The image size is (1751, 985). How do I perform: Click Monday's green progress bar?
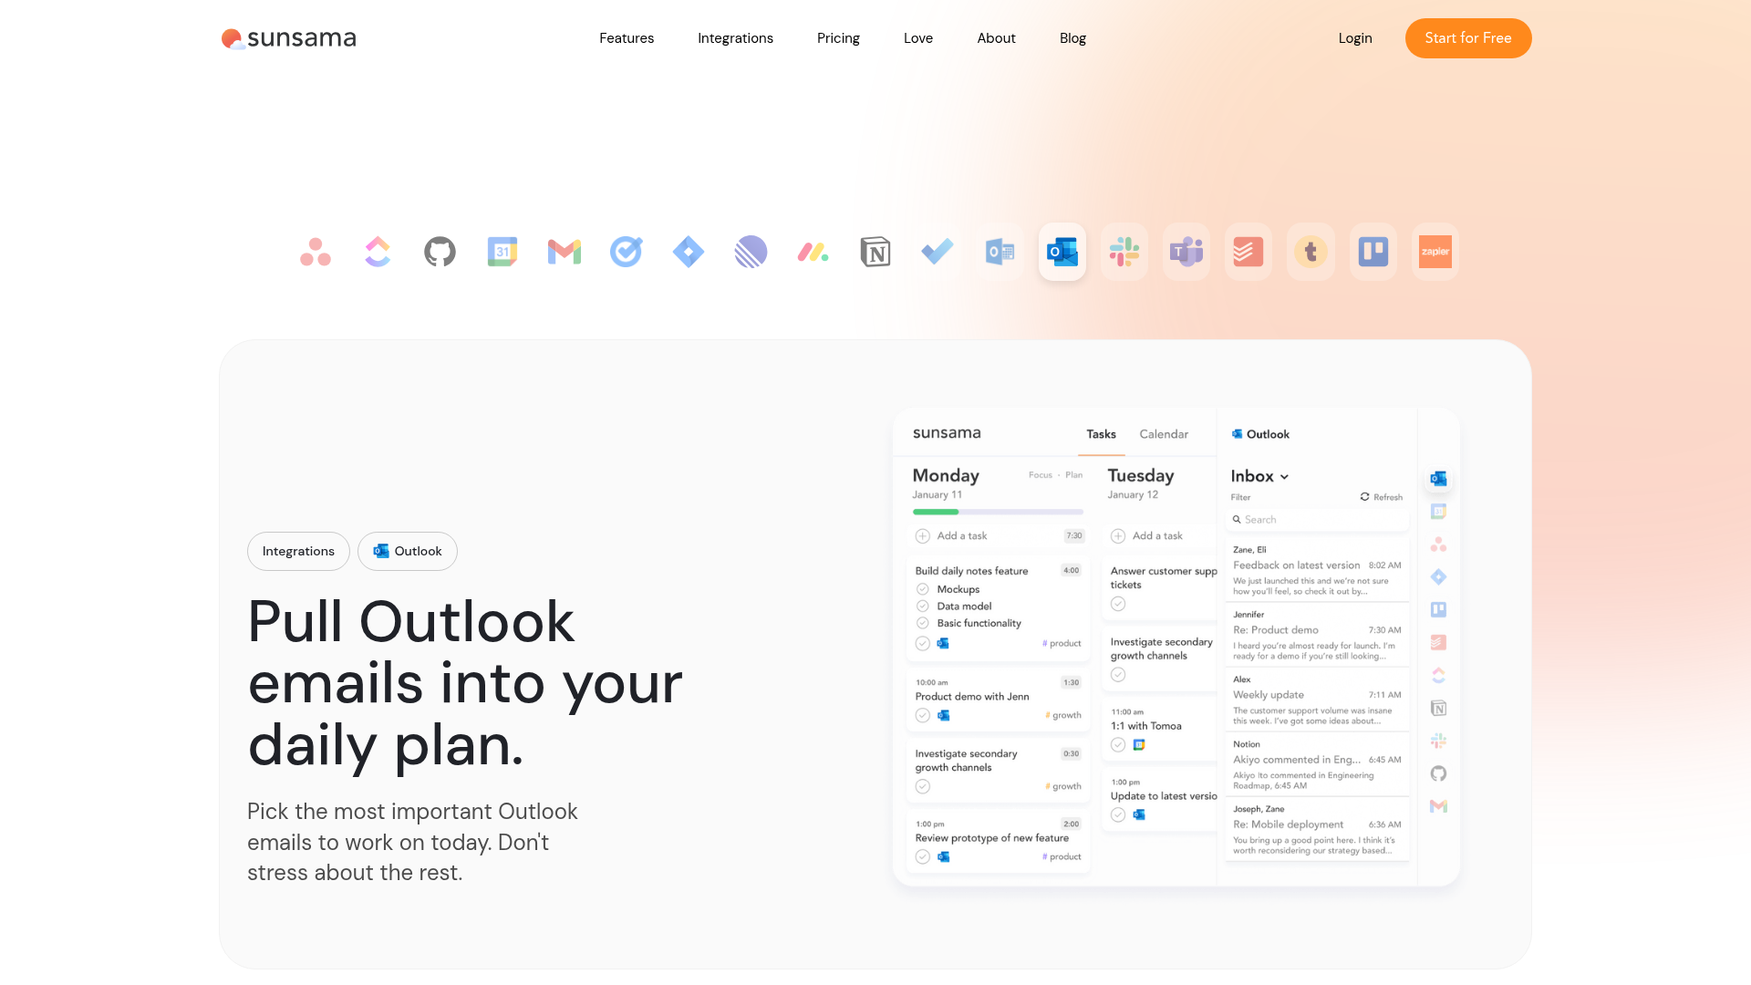[x=936, y=512]
